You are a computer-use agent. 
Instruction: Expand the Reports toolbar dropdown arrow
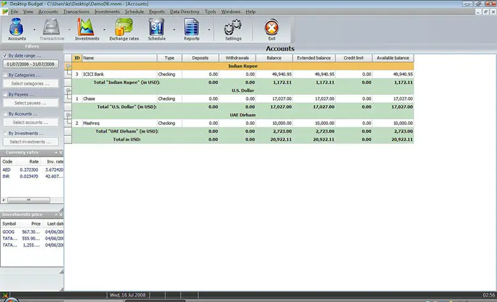(208, 29)
